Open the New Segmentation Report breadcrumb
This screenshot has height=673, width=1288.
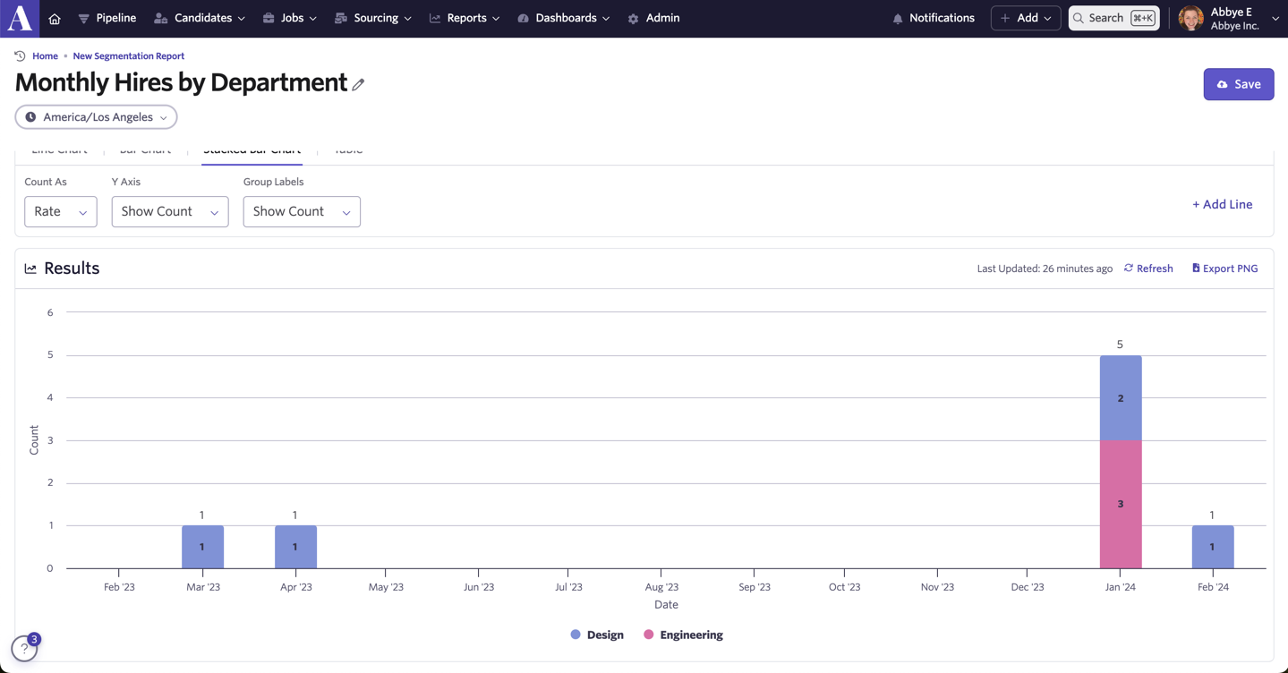[129, 55]
